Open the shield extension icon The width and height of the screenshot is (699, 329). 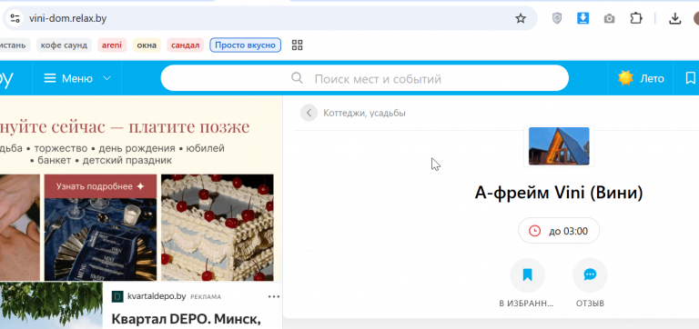557,18
